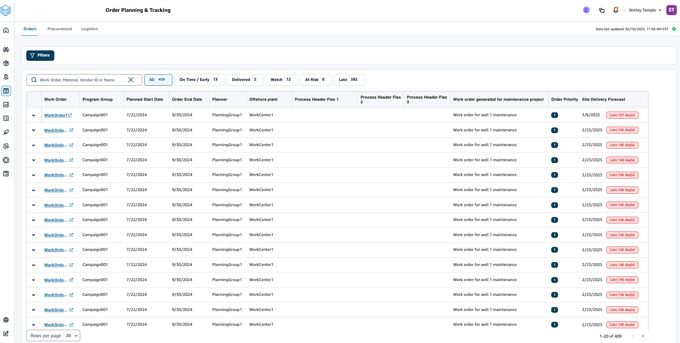Open the map pin location icon
The image size is (680, 343).
(x=6, y=77)
